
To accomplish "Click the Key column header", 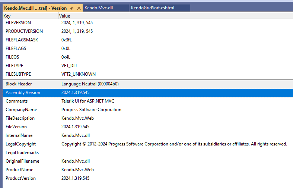I will click(31, 16).
